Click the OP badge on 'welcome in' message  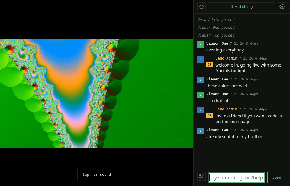(x=210, y=65)
